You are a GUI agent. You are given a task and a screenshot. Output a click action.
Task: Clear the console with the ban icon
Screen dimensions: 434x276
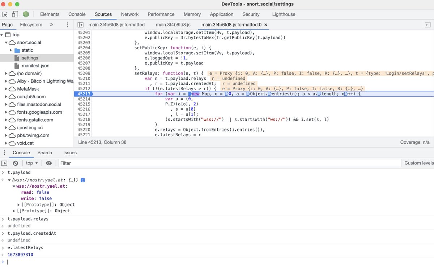tap(16, 163)
